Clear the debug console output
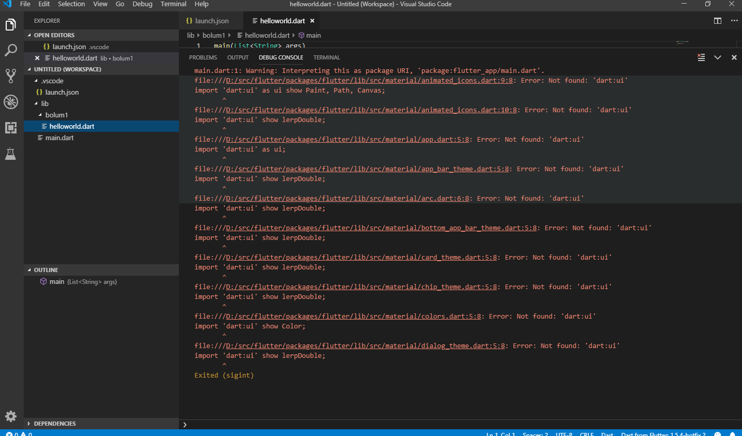 coord(701,57)
